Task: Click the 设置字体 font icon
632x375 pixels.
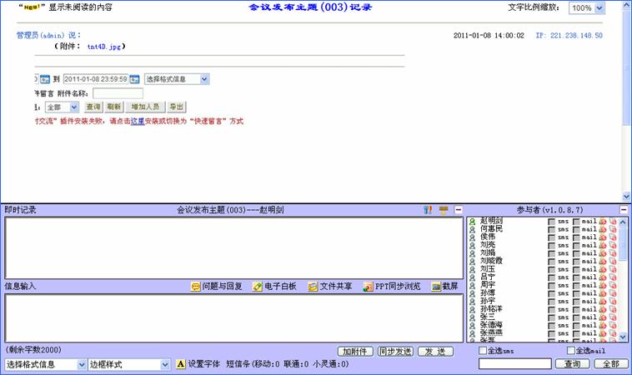Action: (x=180, y=364)
